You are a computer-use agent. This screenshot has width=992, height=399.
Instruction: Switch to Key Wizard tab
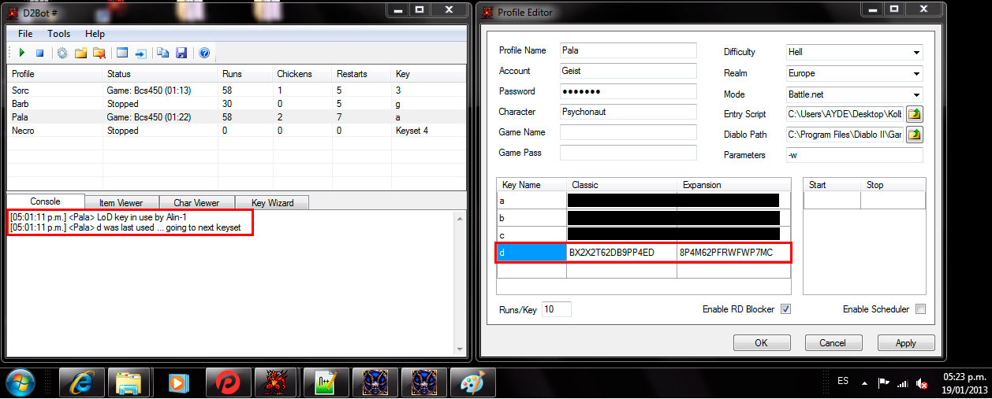pos(271,203)
